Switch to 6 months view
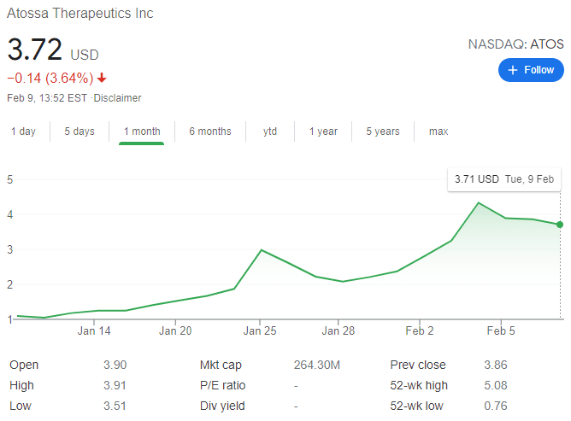 tap(210, 132)
